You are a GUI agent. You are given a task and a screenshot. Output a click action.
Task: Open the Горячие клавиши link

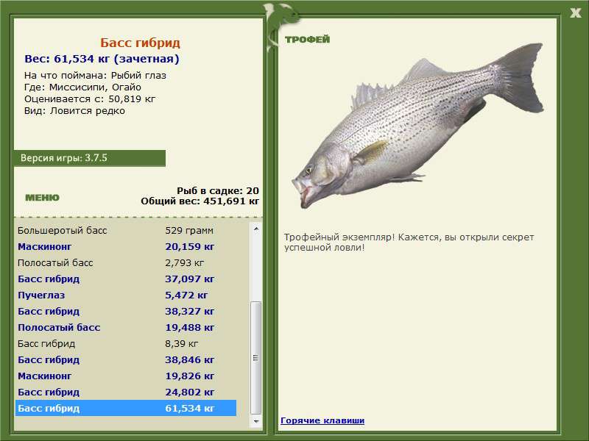pyautogui.click(x=322, y=420)
